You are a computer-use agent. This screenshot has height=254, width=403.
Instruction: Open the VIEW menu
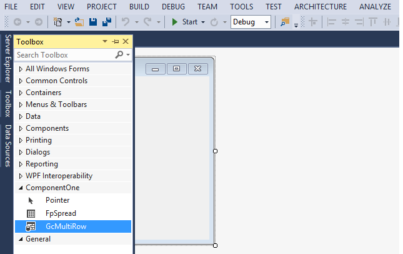66,7
